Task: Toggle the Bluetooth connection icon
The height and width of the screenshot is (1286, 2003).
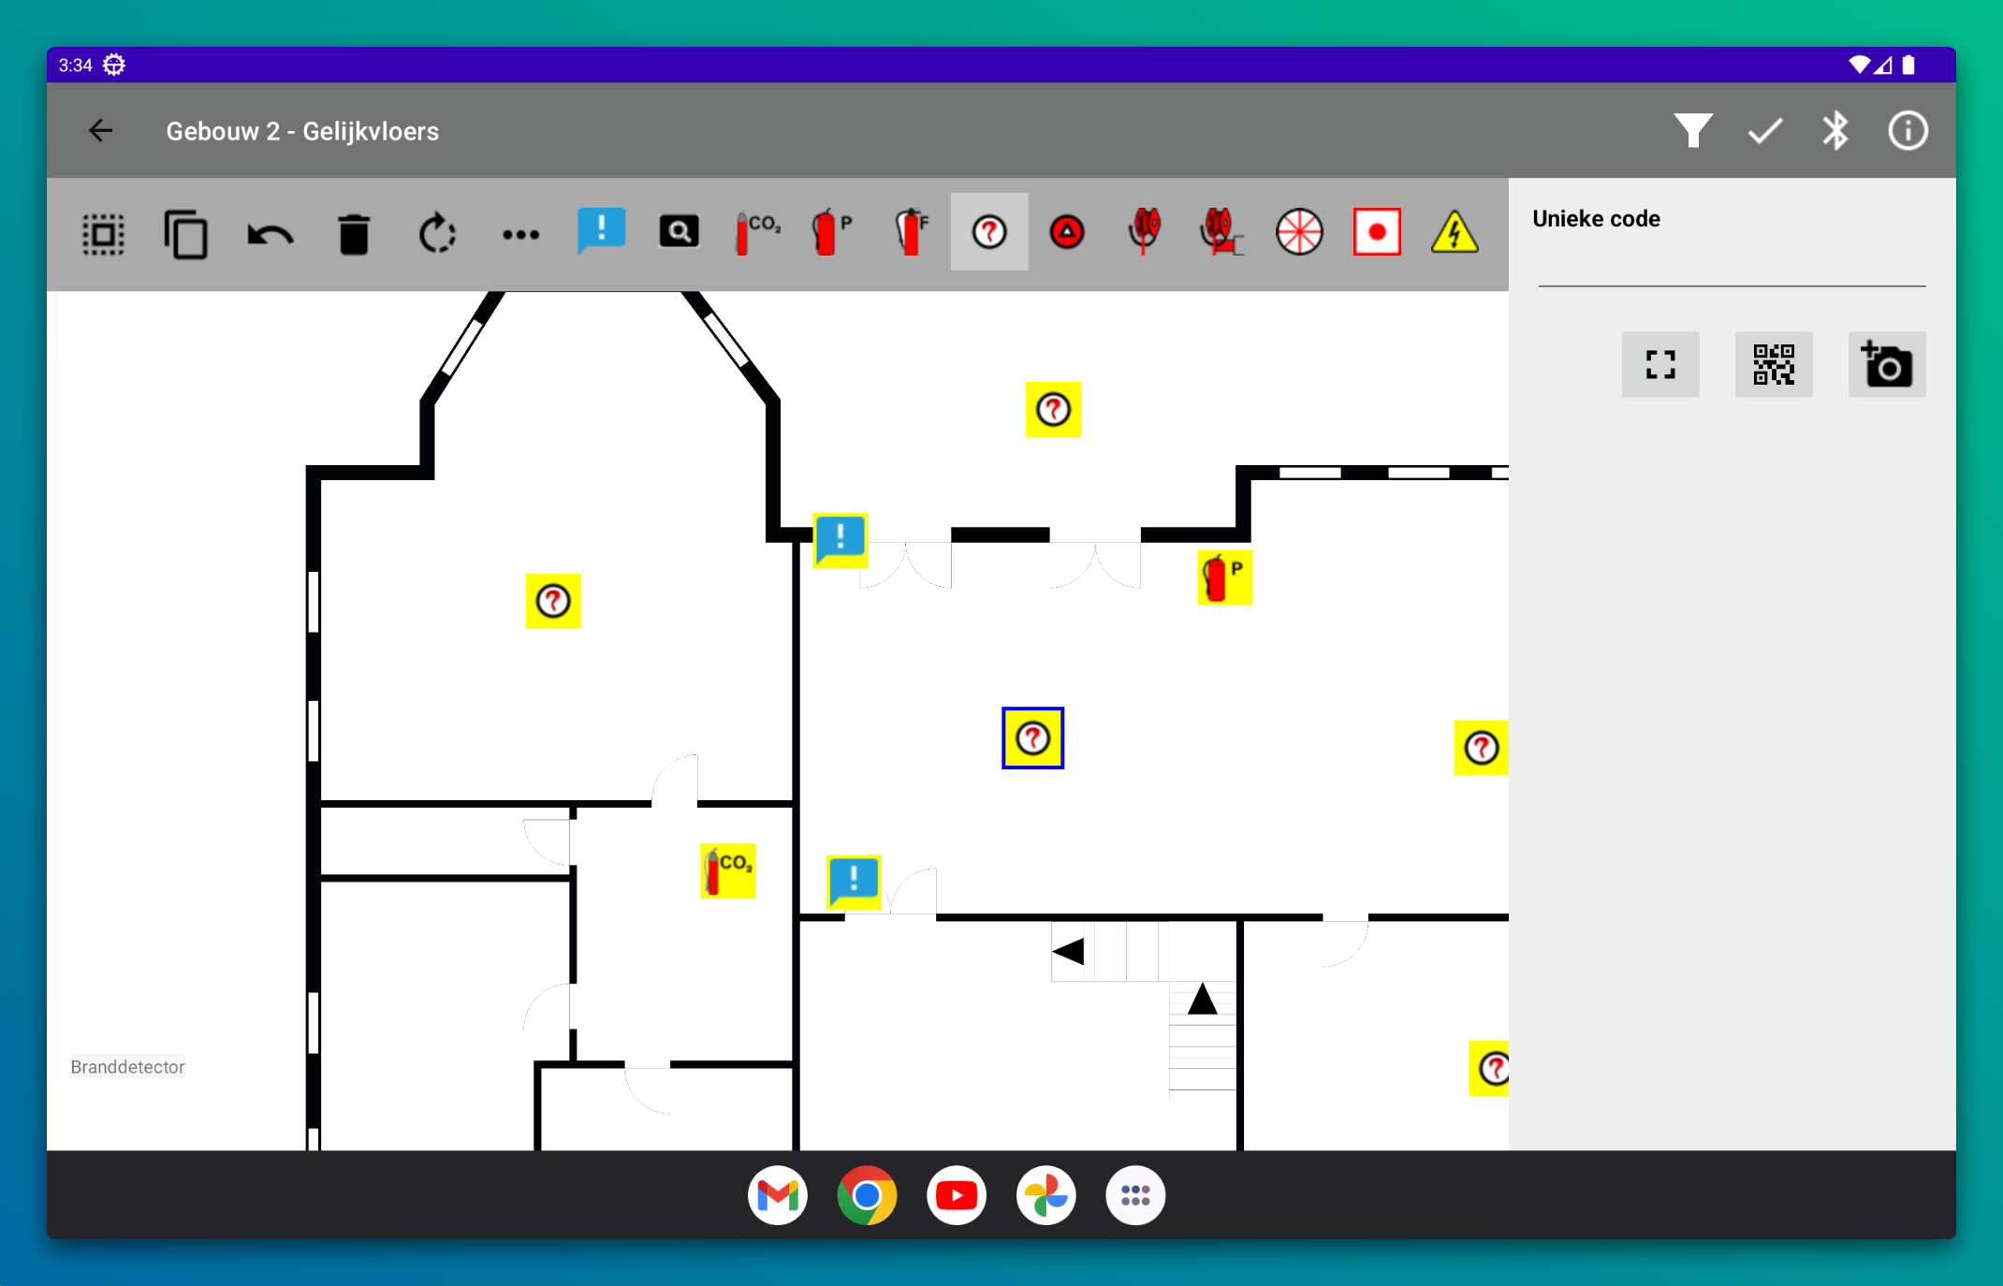Action: click(1835, 131)
